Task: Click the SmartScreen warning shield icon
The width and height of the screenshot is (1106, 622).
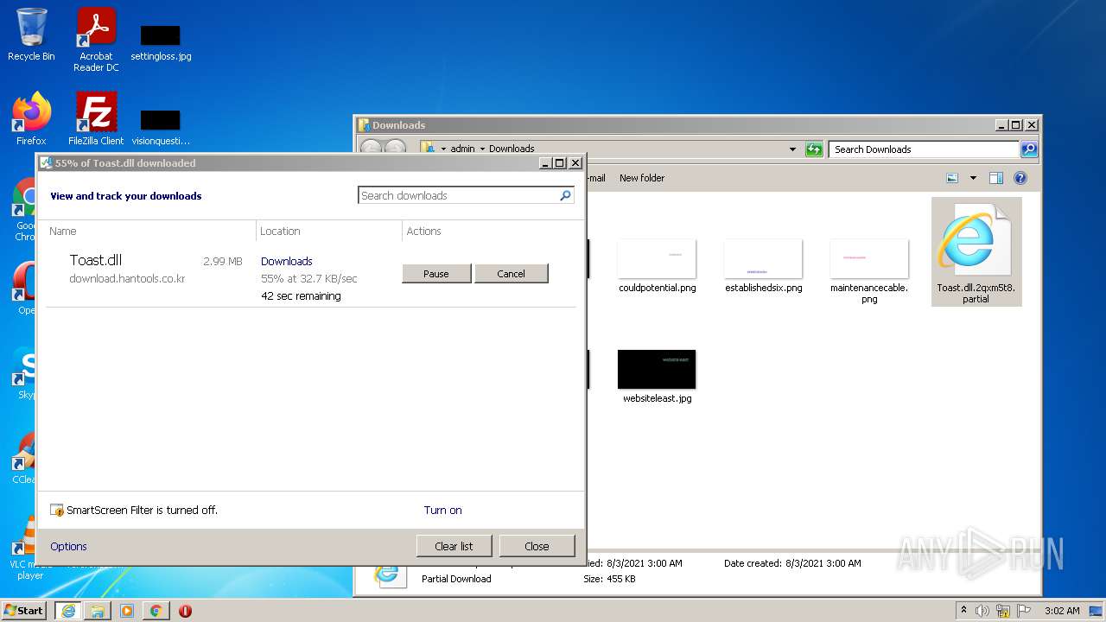Action: 57,511
